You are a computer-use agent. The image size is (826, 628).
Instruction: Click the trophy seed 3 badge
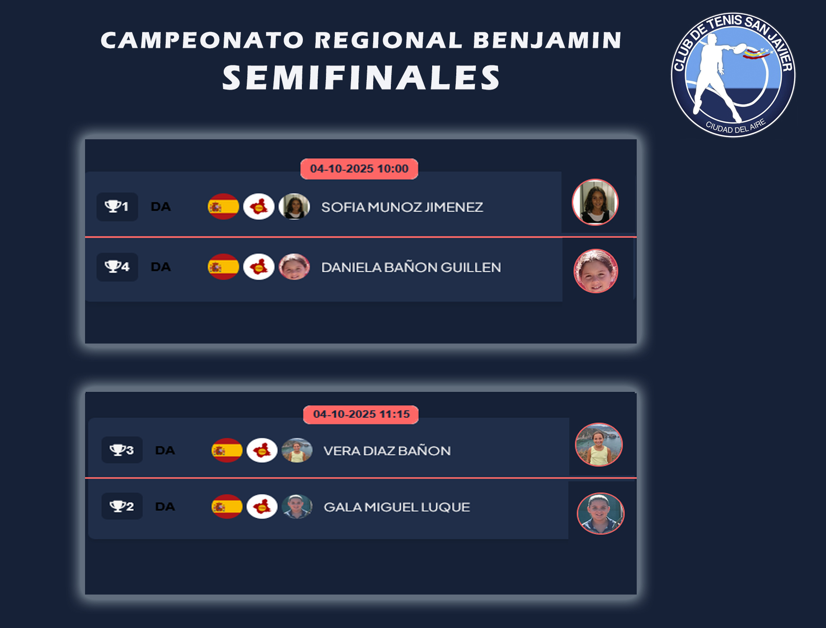(121, 450)
